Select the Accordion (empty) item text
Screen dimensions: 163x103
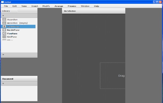tap(17, 23)
